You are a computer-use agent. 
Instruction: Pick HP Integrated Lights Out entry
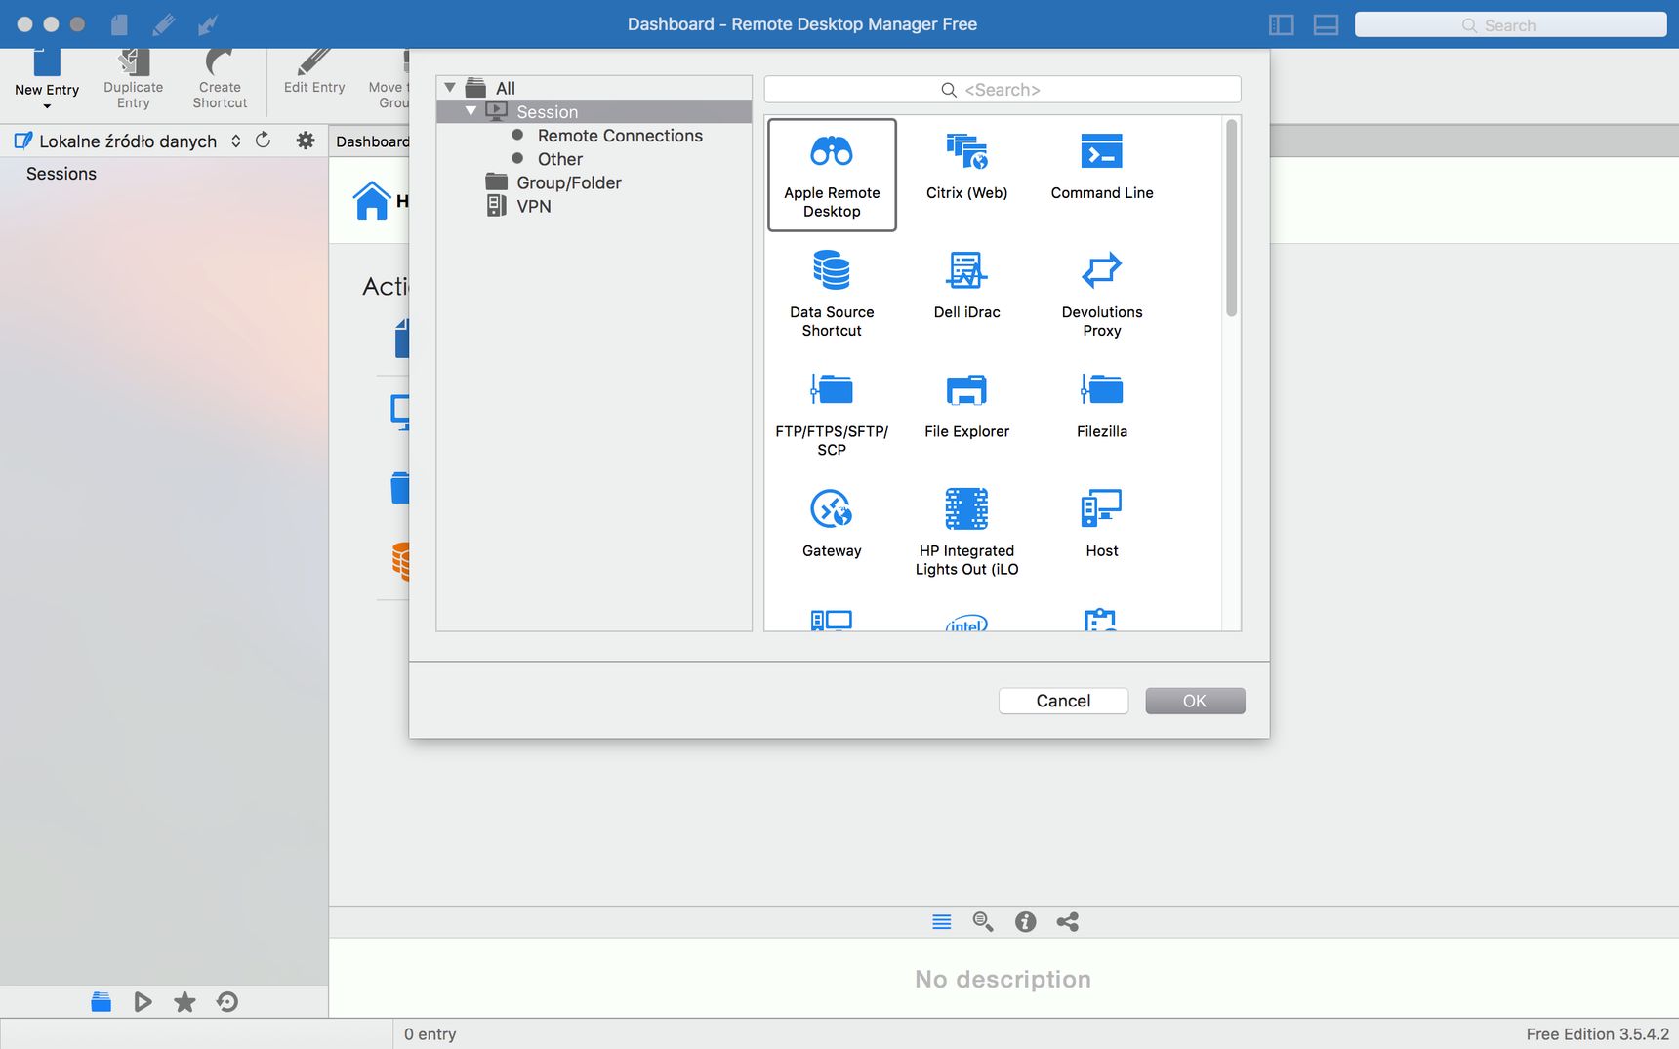pyautogui.click(x=966, y=532)
